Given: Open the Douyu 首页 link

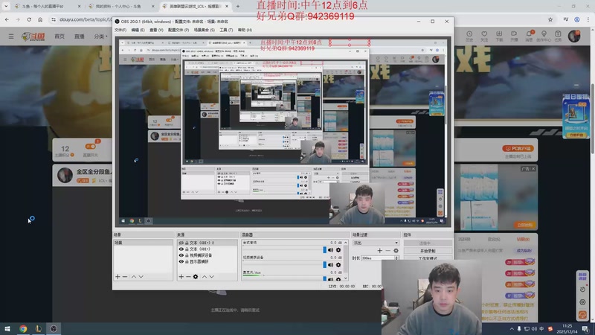Looking at the screenshot, I should point(59,36).
